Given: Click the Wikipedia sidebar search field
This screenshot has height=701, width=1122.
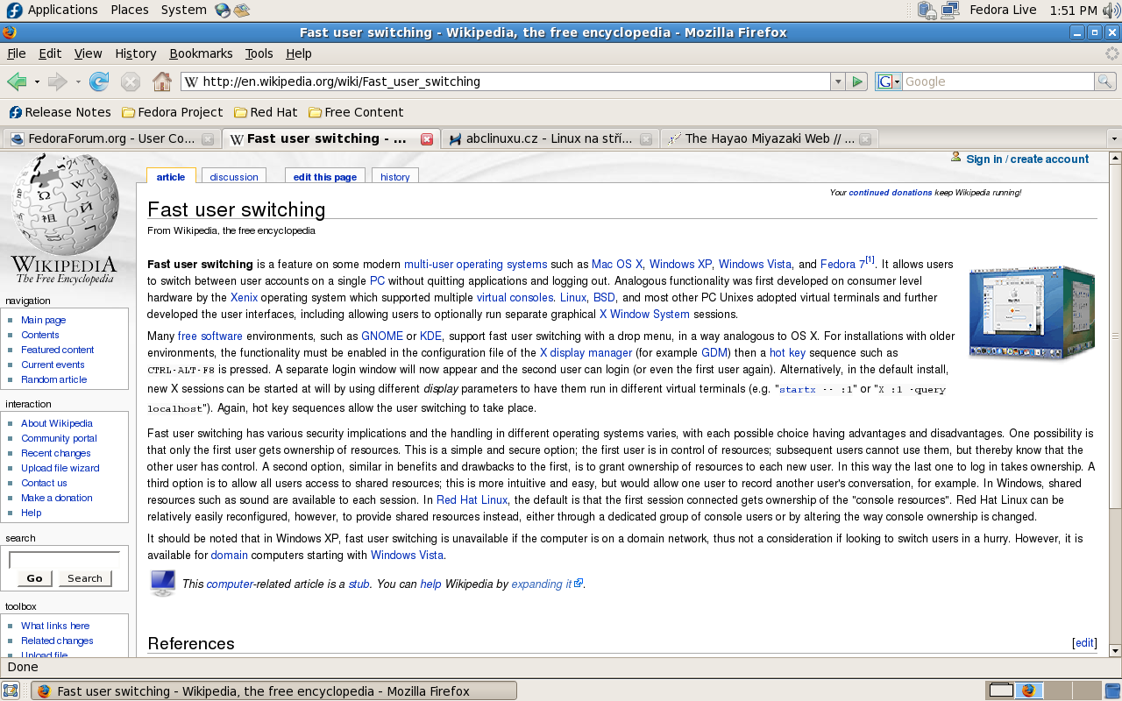Looking at the screenshot, I should tap(65, 559).
